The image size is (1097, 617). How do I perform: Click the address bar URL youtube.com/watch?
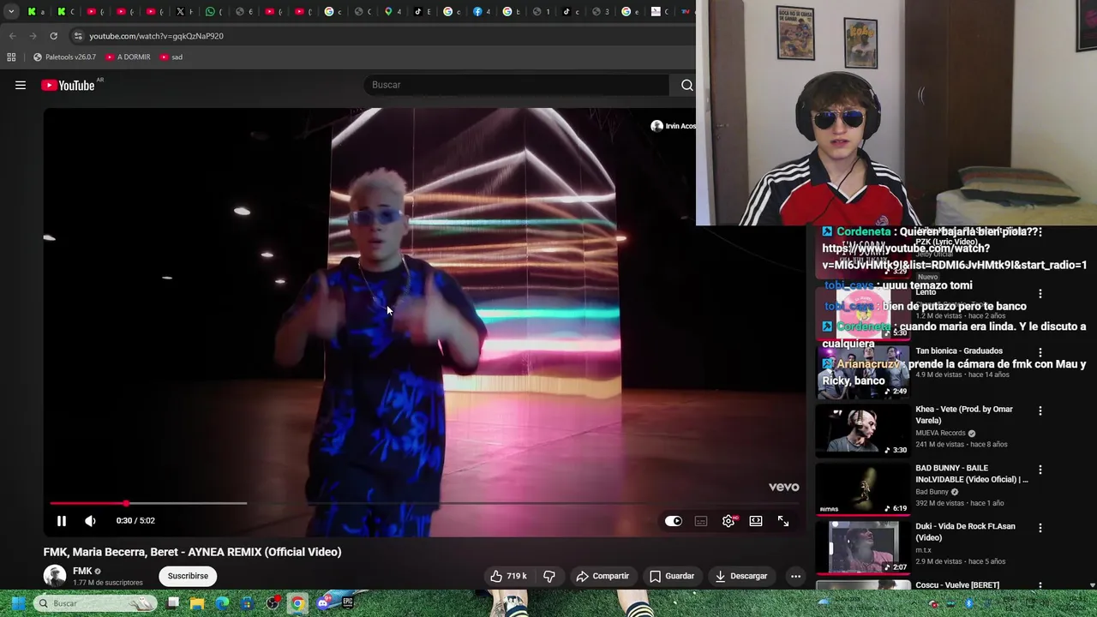(156, 36)
